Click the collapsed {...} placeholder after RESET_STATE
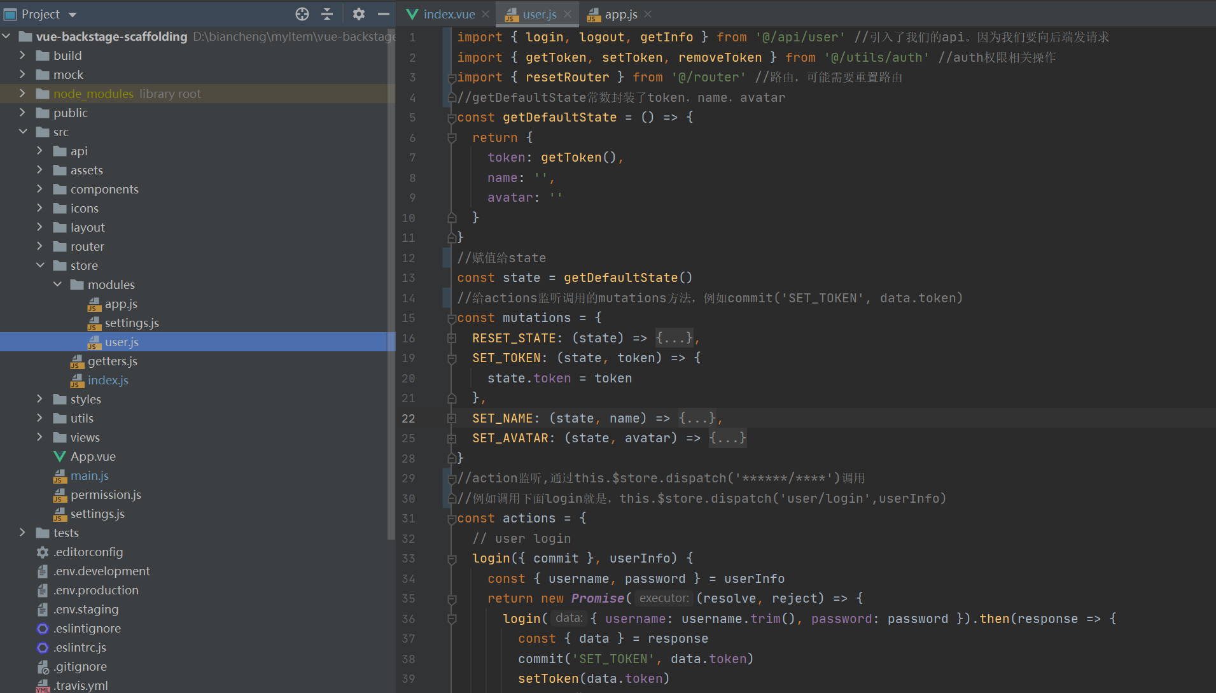1216x693 pixels. click(674, 338)
